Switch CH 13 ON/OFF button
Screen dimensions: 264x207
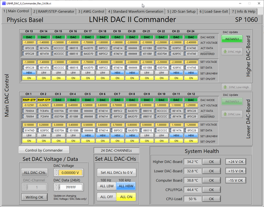click(29, 78)
